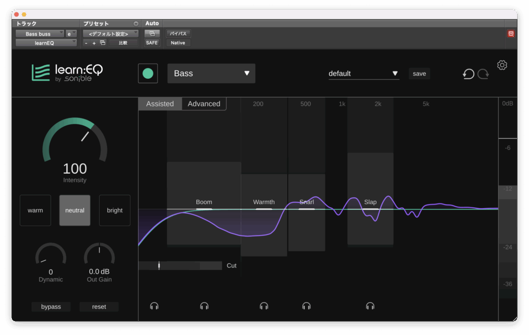Select the Slap band label
Screen dimensions: 529x335
coord(370,202)
